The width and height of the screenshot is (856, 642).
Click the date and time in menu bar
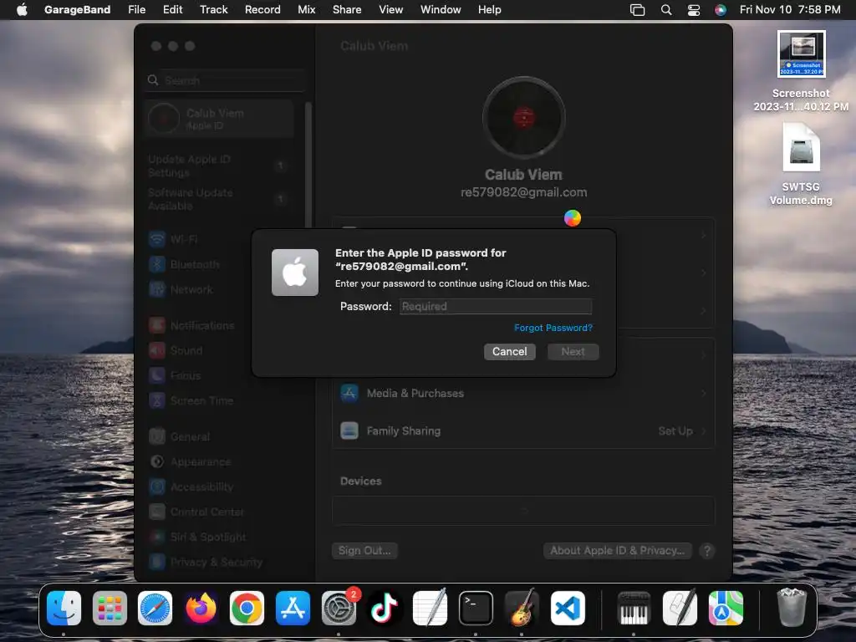pyautogui.click(x=790, y=9)
